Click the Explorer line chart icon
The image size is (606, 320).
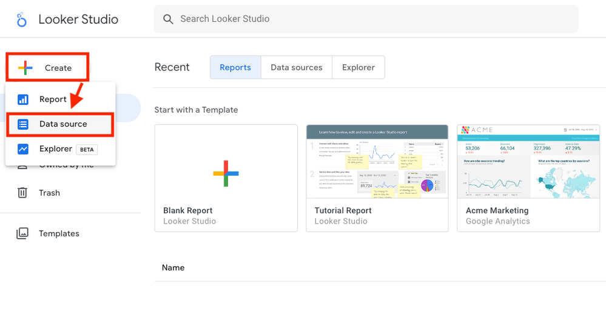23,148
